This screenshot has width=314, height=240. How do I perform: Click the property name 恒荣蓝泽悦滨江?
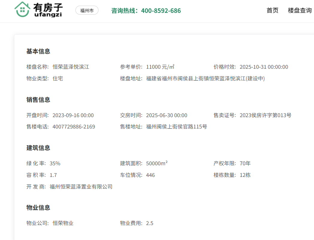(71, 67)
